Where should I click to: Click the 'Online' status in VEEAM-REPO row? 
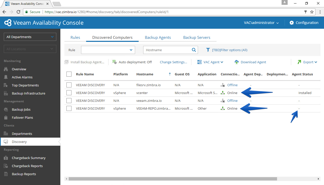coord(232,108)
